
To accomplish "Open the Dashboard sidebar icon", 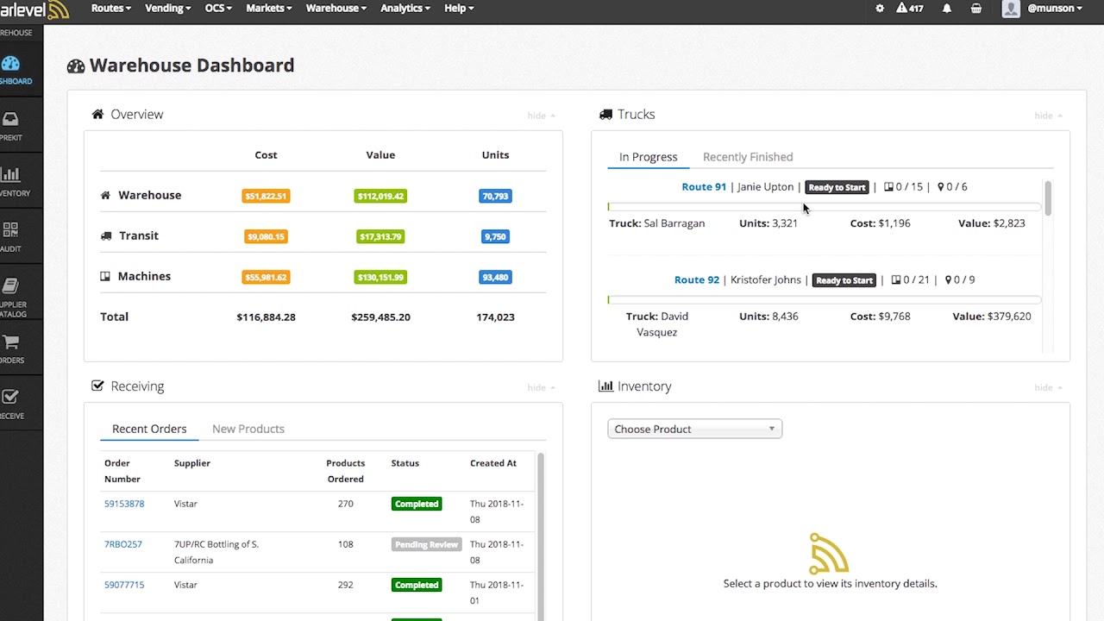I will (10, 64).
